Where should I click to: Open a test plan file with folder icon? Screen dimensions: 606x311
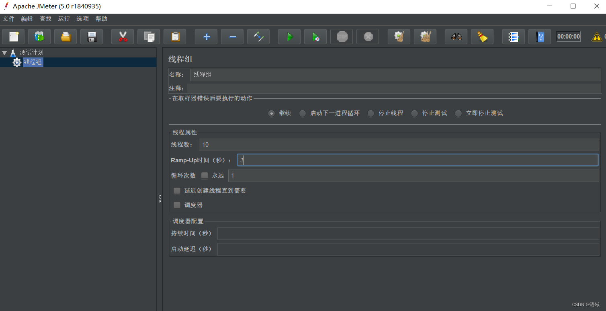[x=66, y=37]
